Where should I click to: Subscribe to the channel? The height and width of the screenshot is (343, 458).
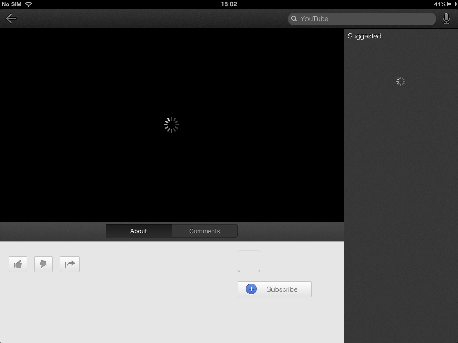click(275, 289)
